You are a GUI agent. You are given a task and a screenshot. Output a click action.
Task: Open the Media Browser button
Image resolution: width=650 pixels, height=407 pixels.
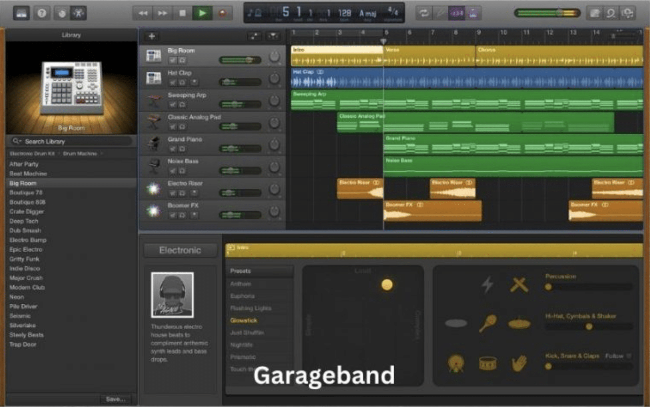coord(628,13)
